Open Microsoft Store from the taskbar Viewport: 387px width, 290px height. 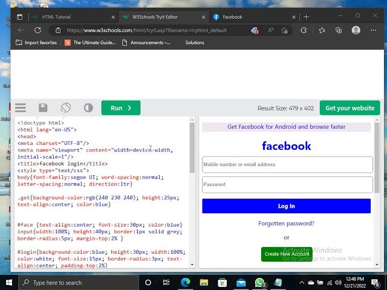click(222, 283)
